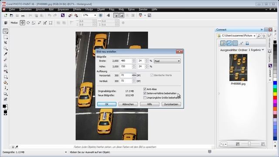The width and height of the screenshot is (279, 157).
Task: Select the Rectangle shape tool
Action: [x=6, y=77]
